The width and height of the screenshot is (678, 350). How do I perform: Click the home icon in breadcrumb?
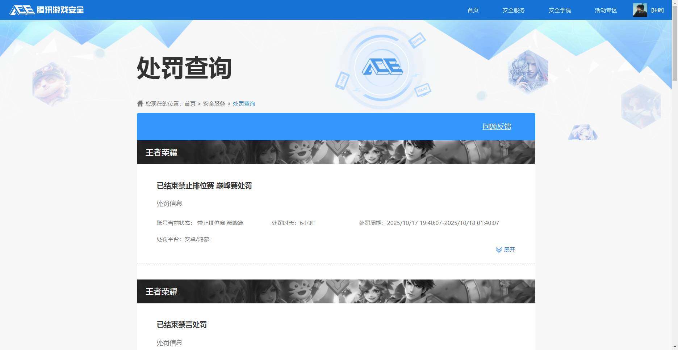[x=140, y=103]
